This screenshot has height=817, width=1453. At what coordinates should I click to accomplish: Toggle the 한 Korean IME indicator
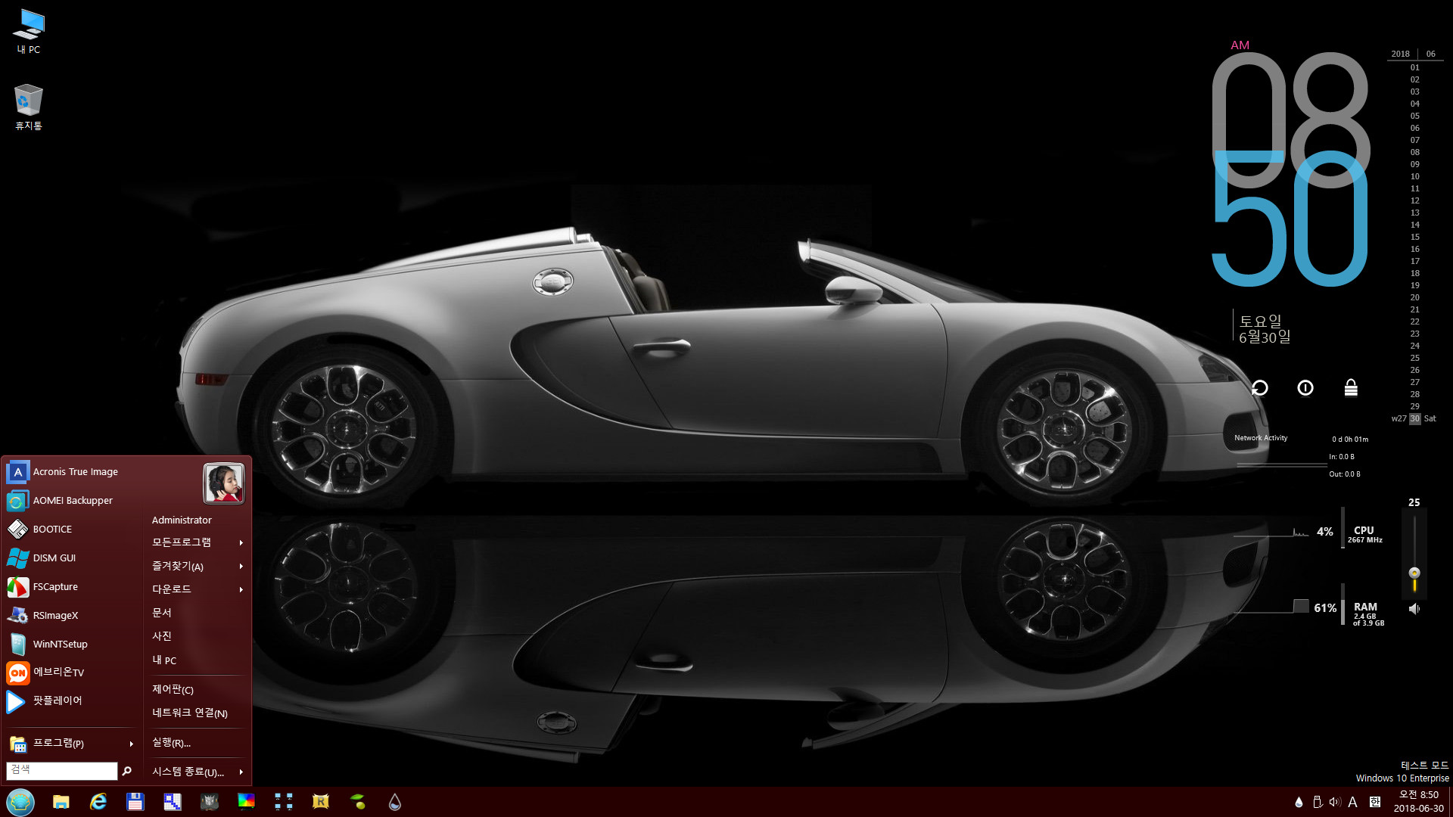(1375, 802)
